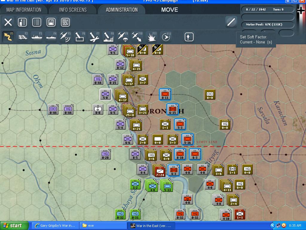Select the gray 4-4 infantry unit

click(143, 169)
